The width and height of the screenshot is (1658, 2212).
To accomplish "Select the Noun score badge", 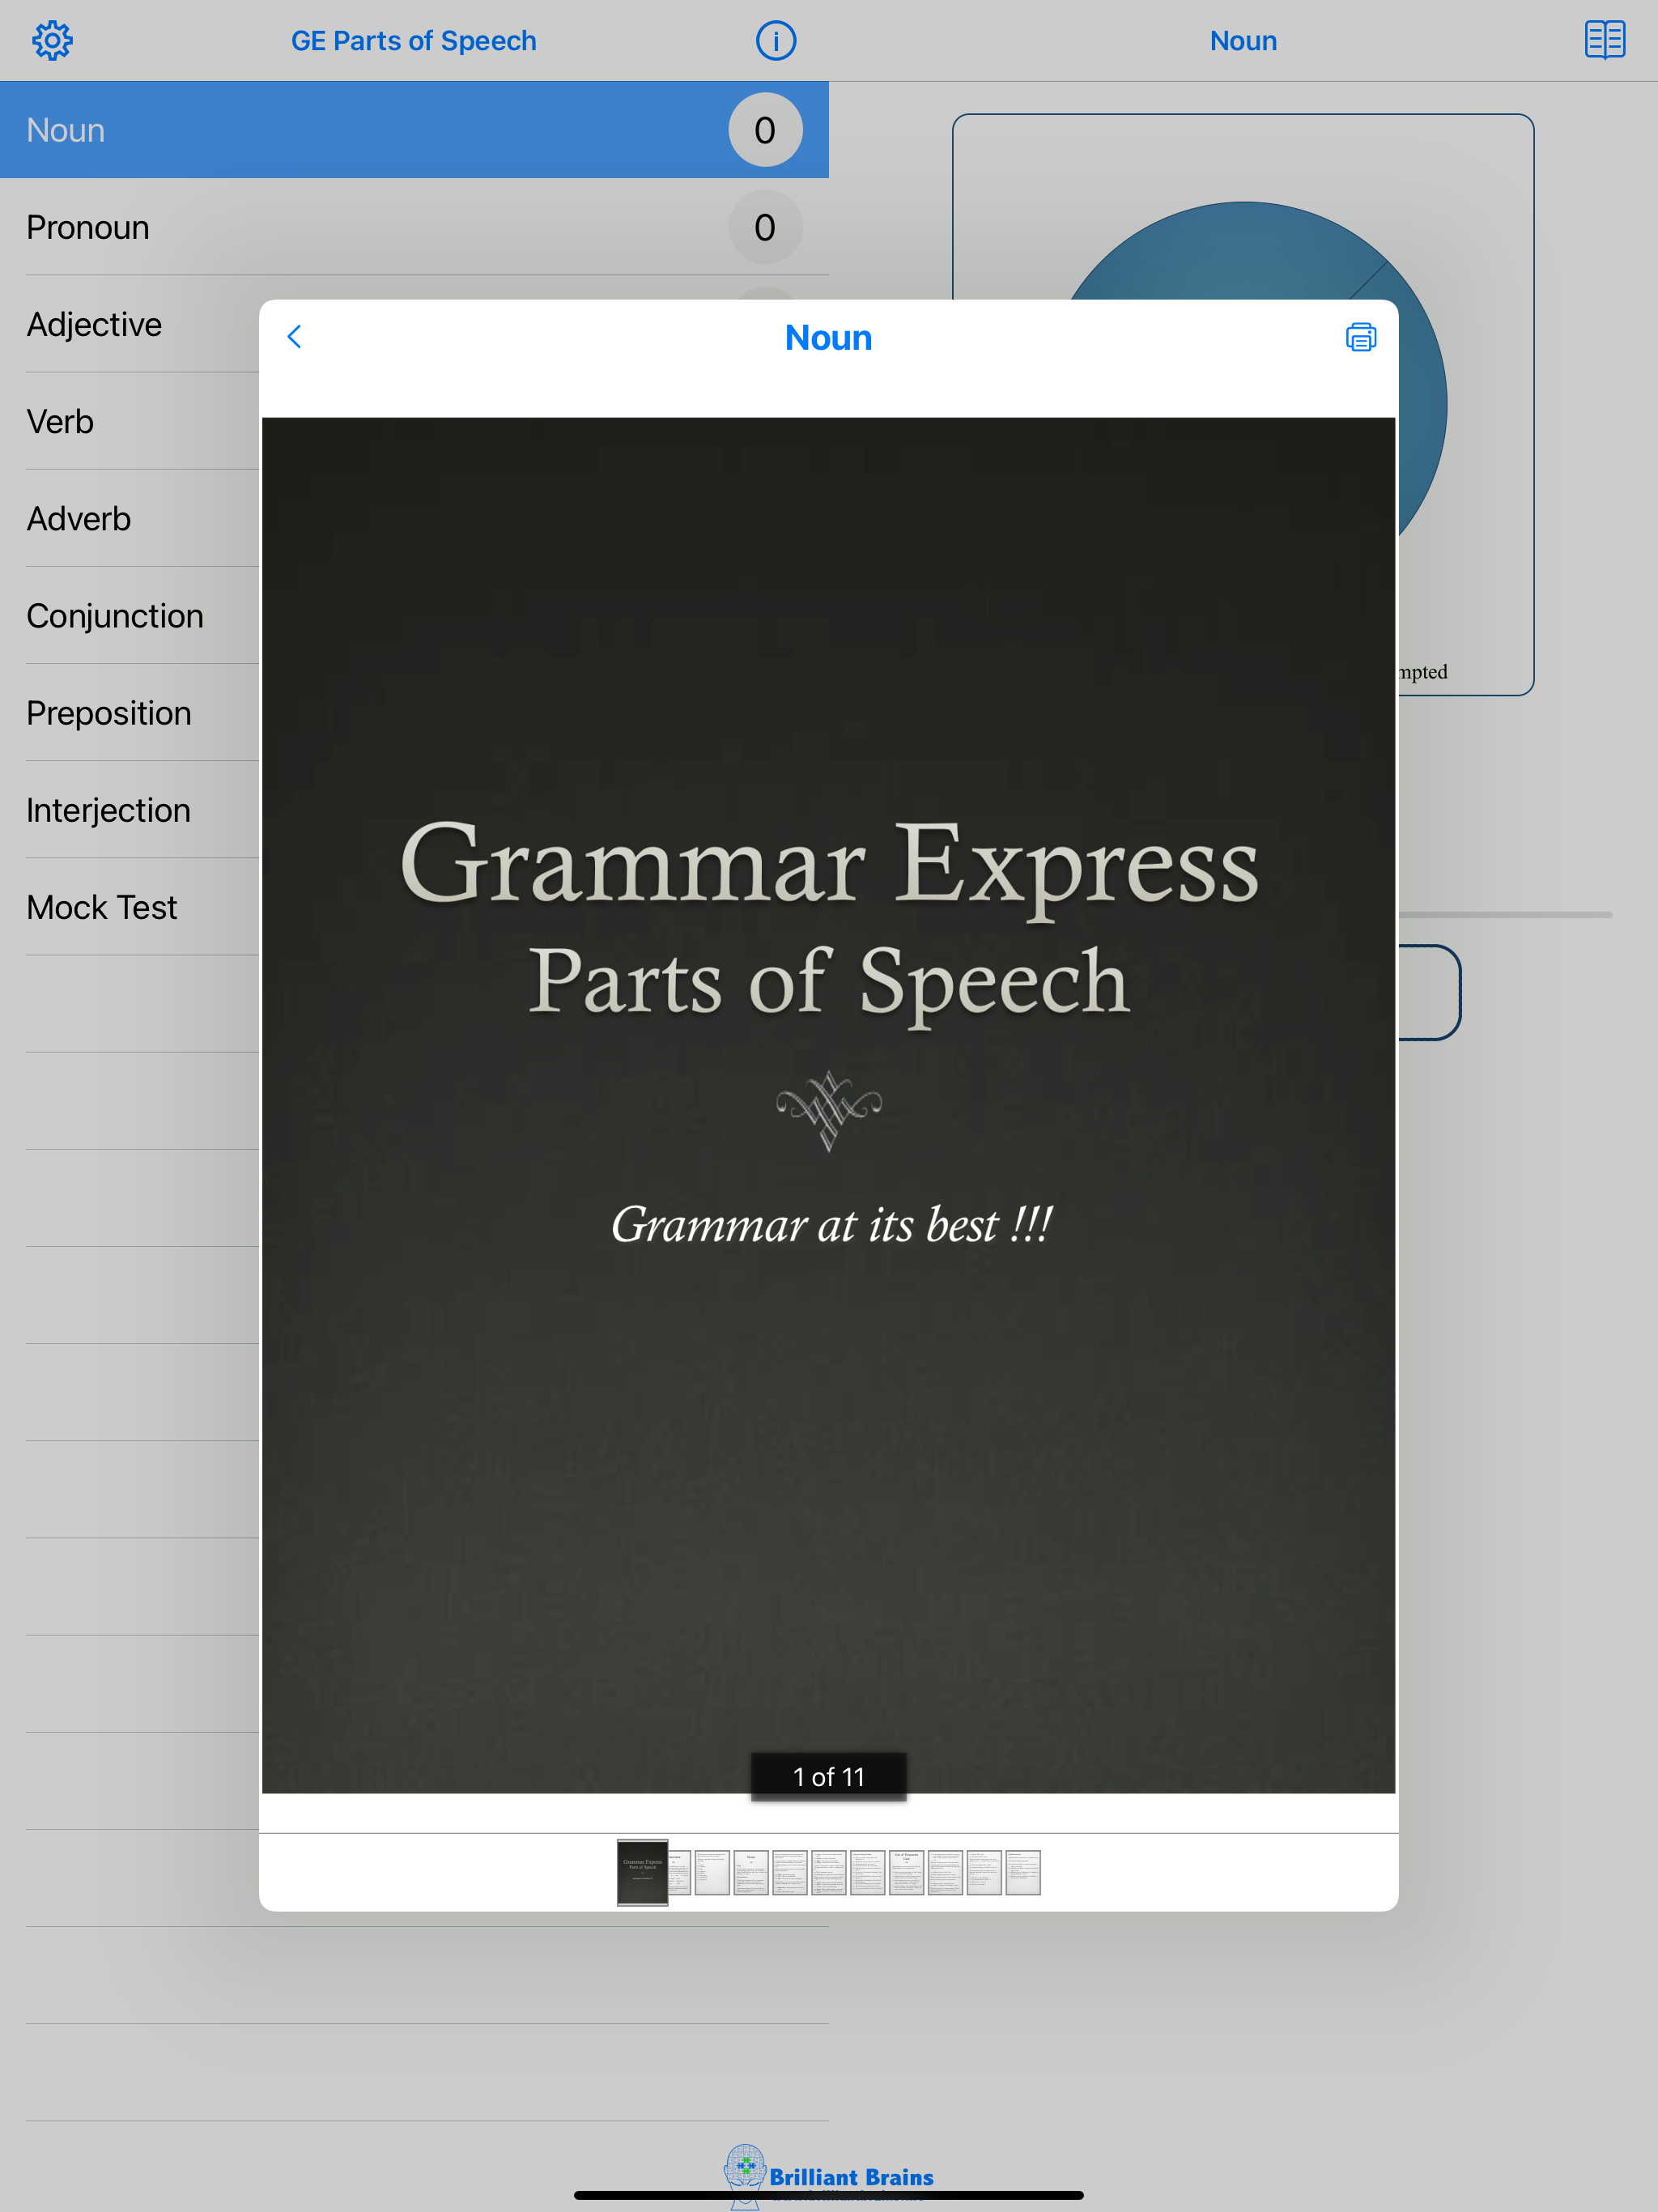I will [764, 130].
